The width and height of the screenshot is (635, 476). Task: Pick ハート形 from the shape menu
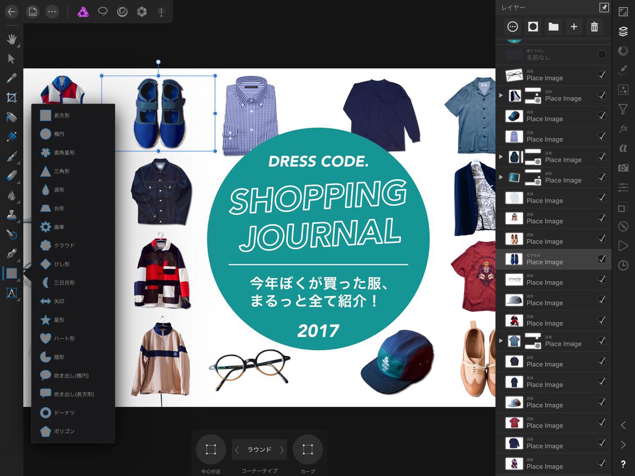click(x=64, y=338)
